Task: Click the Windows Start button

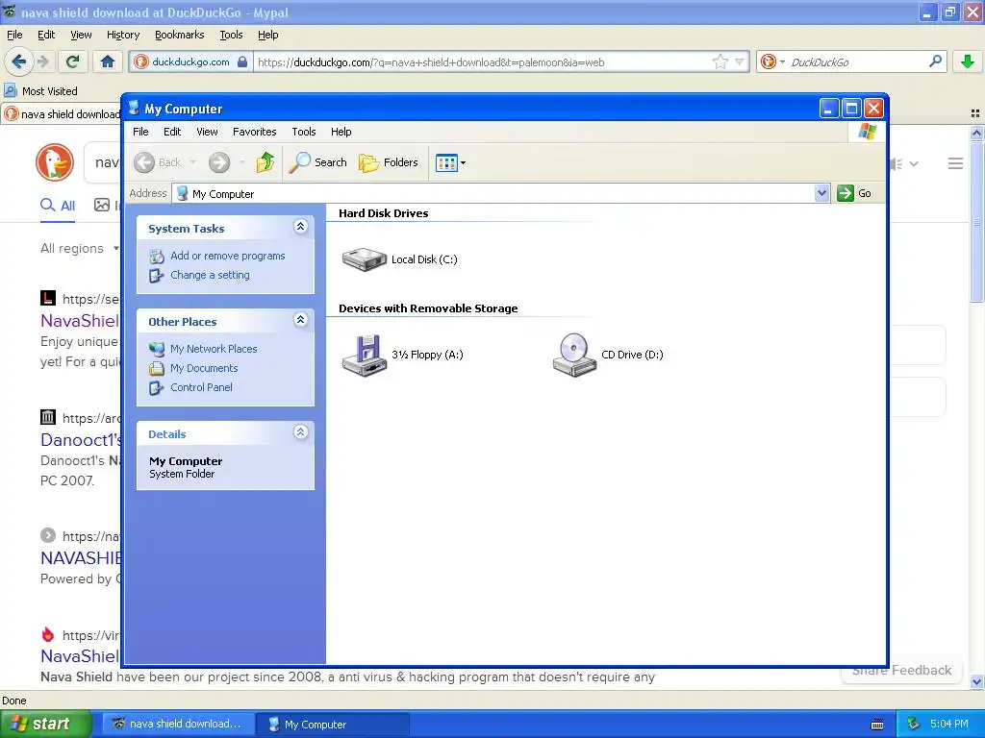Action: 46,725
